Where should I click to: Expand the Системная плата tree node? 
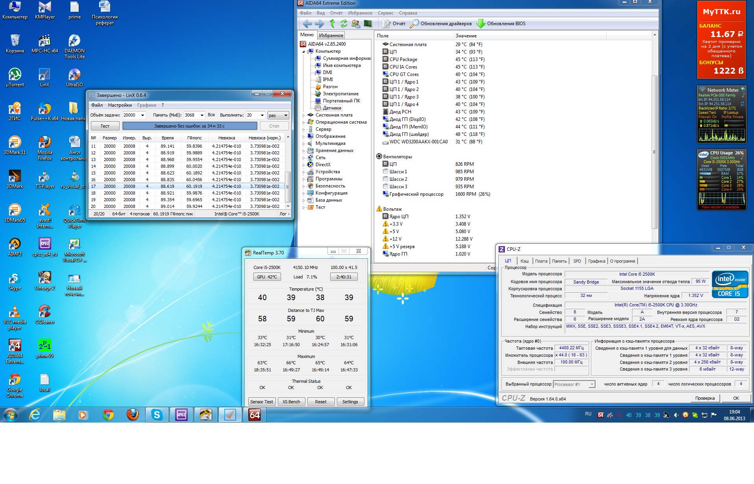304,115
